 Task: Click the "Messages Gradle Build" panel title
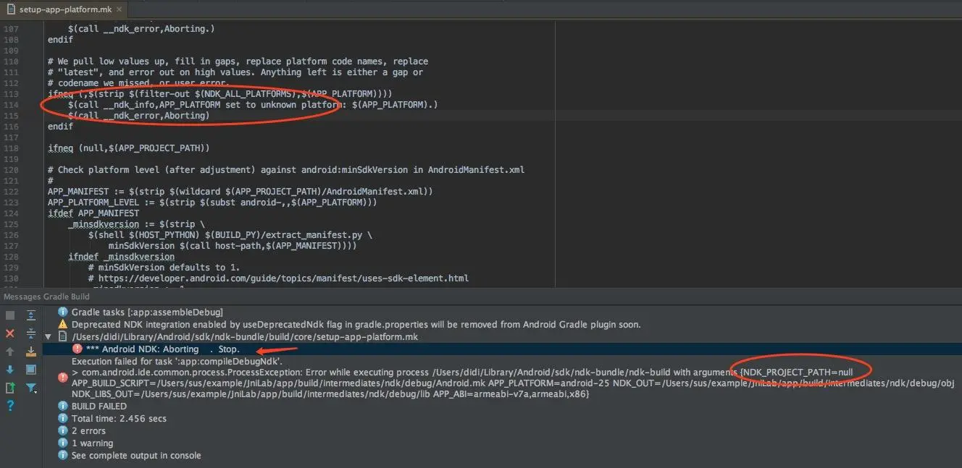[x=45, y=297]
